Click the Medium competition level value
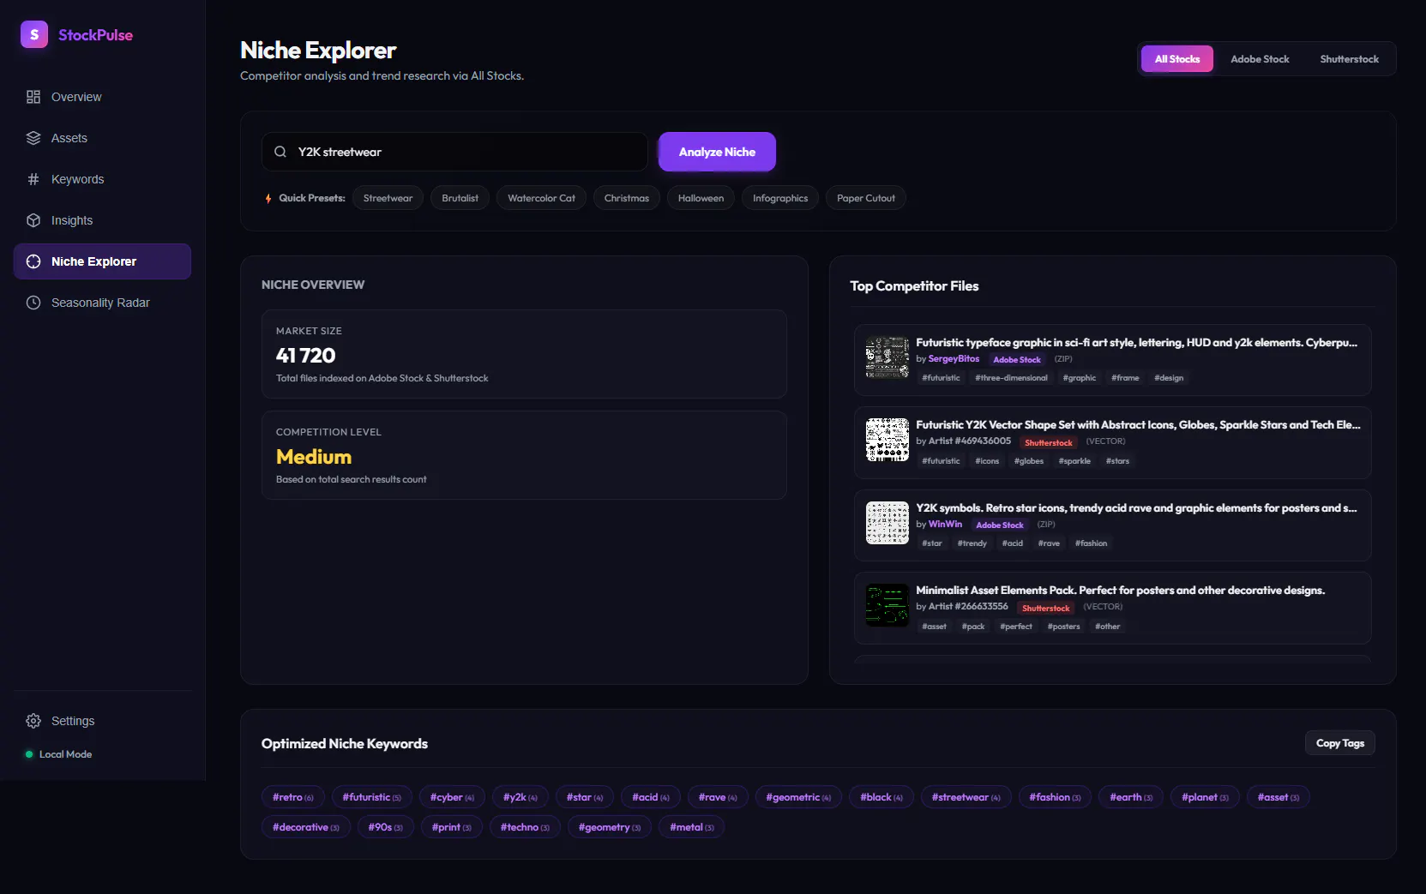The image size is (1426, 894). 314,457
